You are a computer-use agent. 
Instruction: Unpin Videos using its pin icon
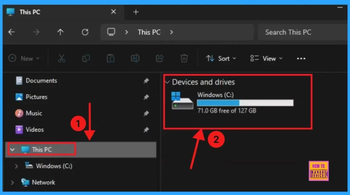coord(146,130)
